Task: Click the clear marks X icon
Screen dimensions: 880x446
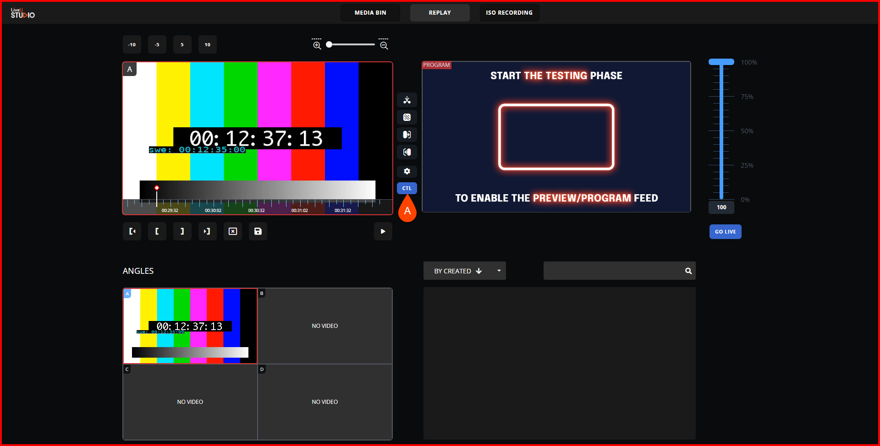Action: coord(233,231)
